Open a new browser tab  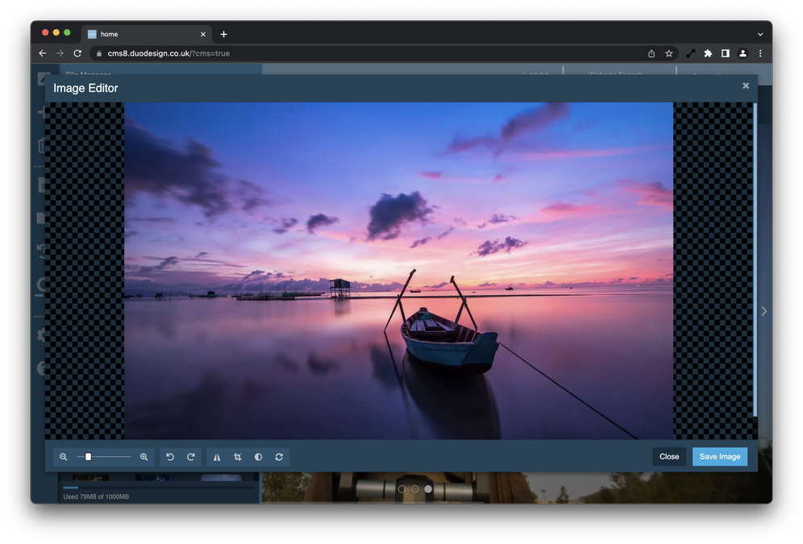click(x=223, y=34)
